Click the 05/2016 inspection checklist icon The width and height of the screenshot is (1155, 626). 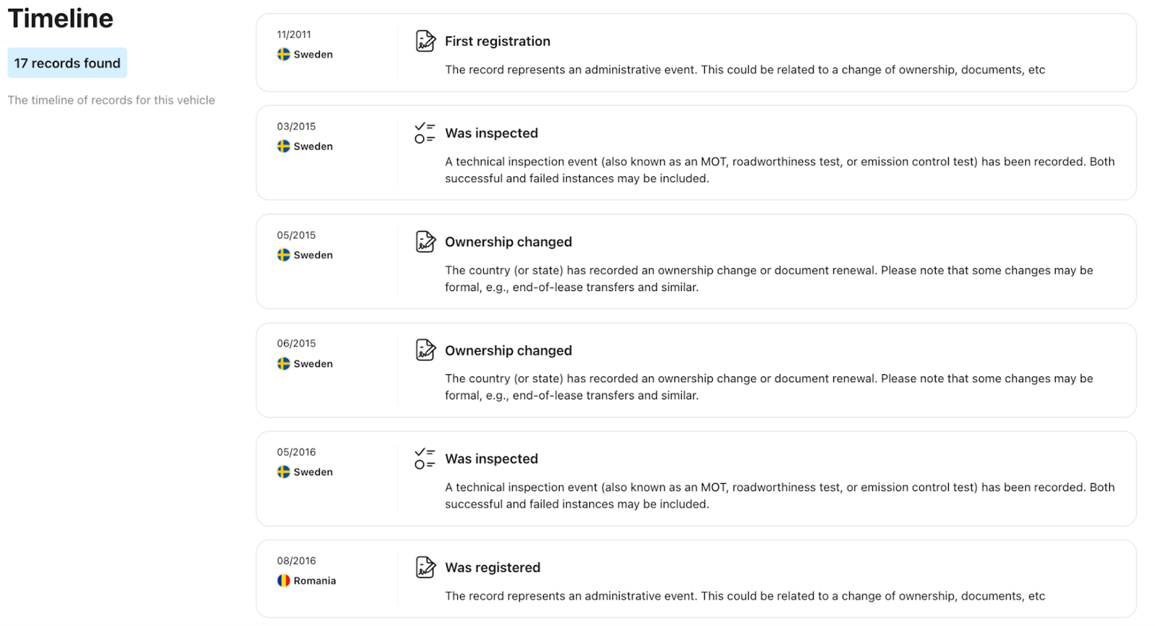pos(425,458)
